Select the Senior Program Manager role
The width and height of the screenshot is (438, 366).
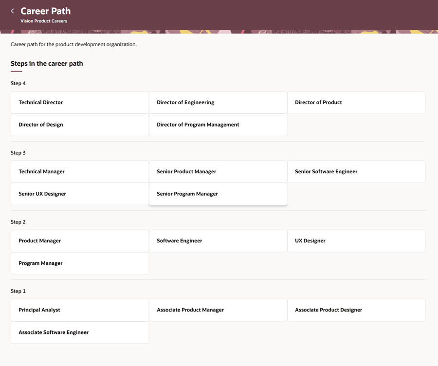(x=218, y=194)
